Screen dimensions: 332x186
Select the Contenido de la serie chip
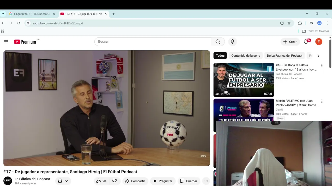pyautogui.click(x=246, y=56)
